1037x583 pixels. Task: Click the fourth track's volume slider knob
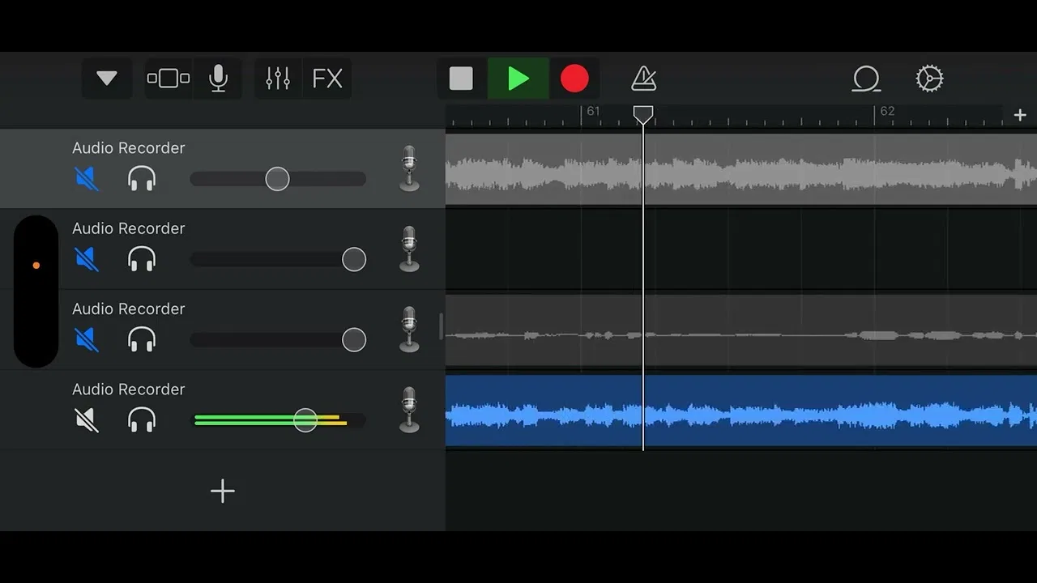[x=305, y=419]
